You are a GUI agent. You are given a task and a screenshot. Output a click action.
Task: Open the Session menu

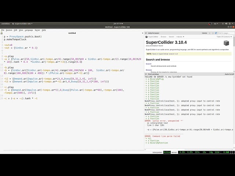[9, 30]
